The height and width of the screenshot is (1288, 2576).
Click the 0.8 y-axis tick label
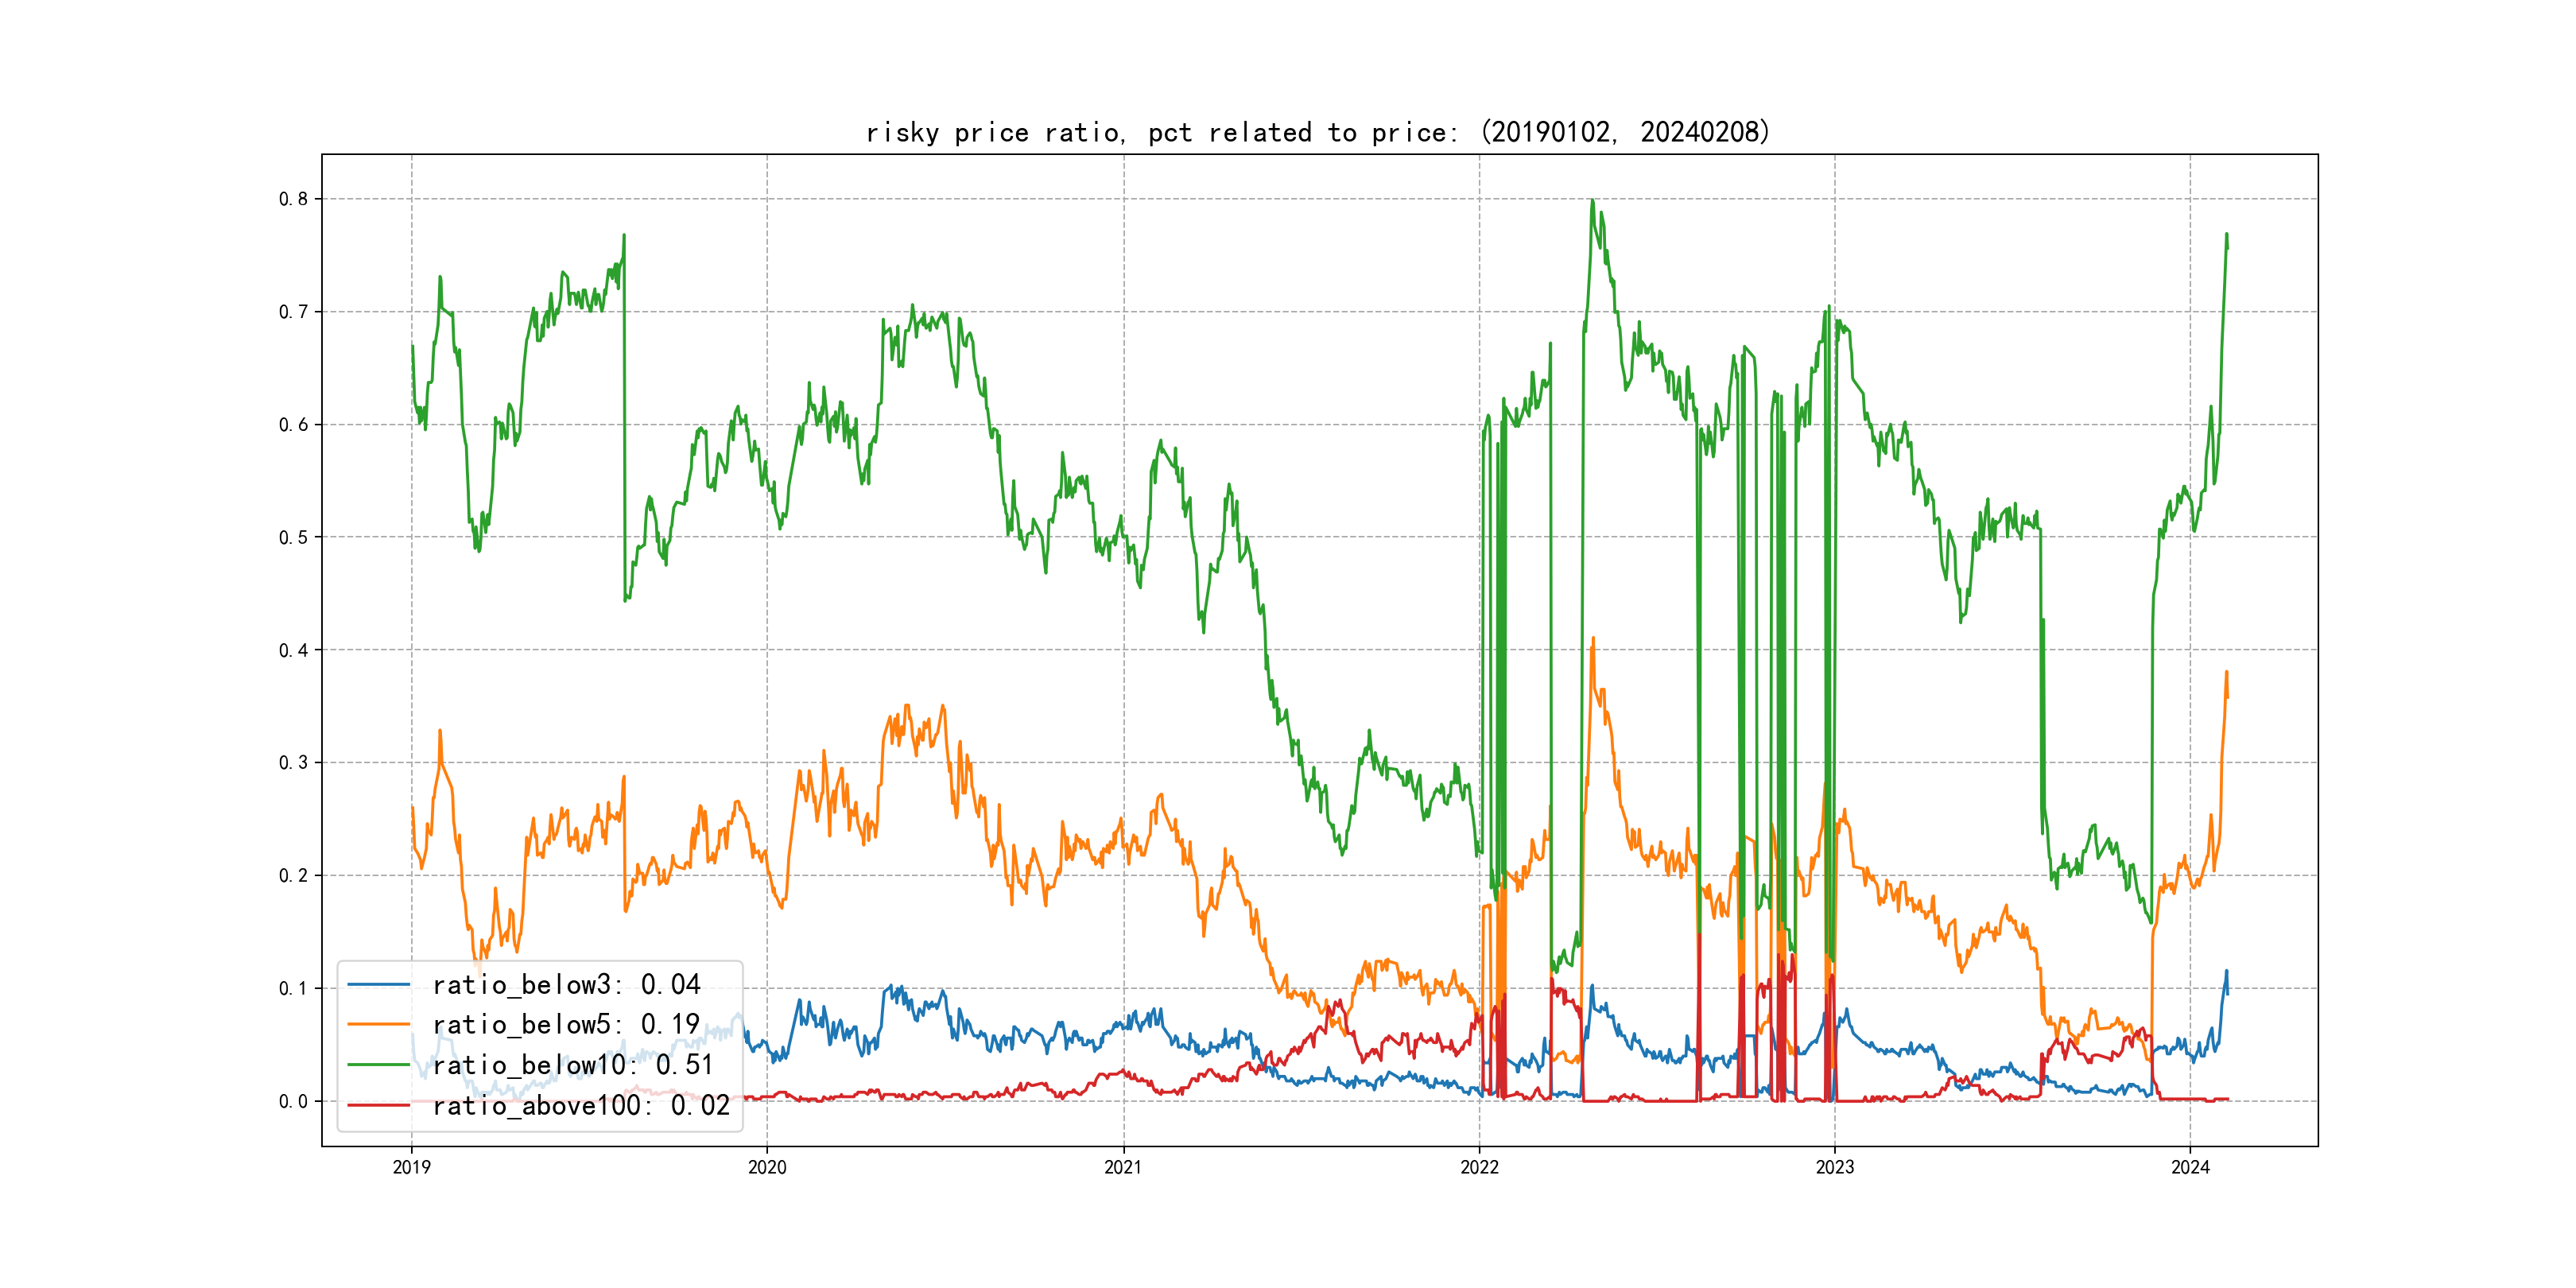293,199
